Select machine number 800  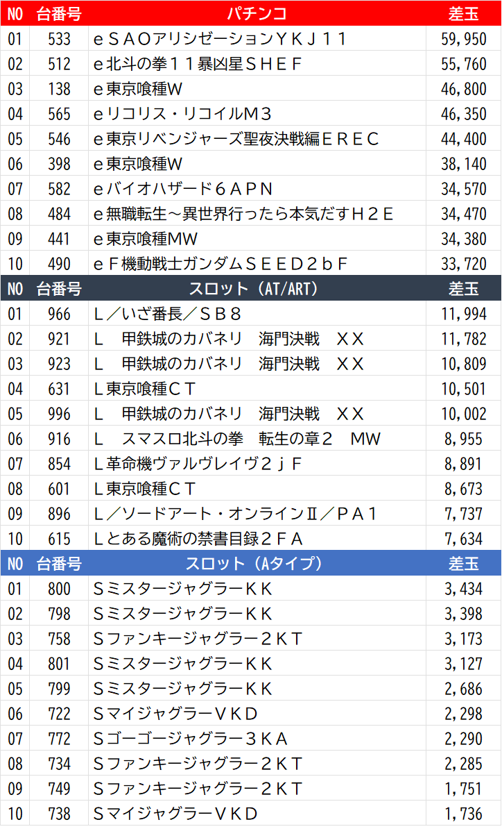coord(59,589)
